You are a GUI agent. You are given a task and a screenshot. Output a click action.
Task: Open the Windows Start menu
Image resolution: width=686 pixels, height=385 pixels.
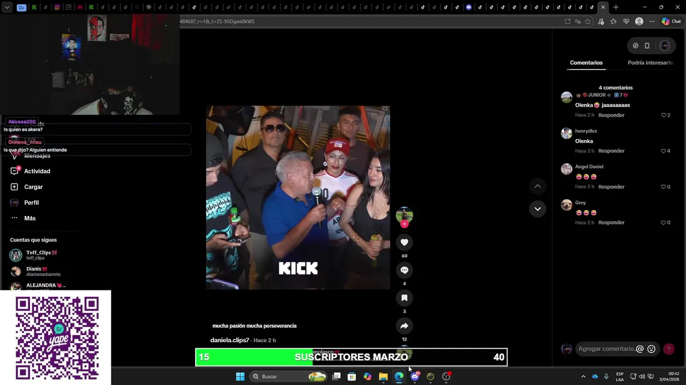[x=240, y=376]
